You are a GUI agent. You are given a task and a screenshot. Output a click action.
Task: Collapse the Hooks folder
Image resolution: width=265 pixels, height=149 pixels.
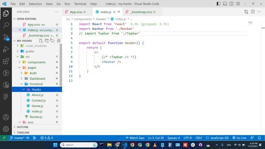pos(24,89)
